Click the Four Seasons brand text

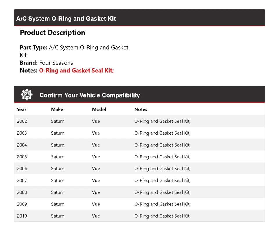56,63
